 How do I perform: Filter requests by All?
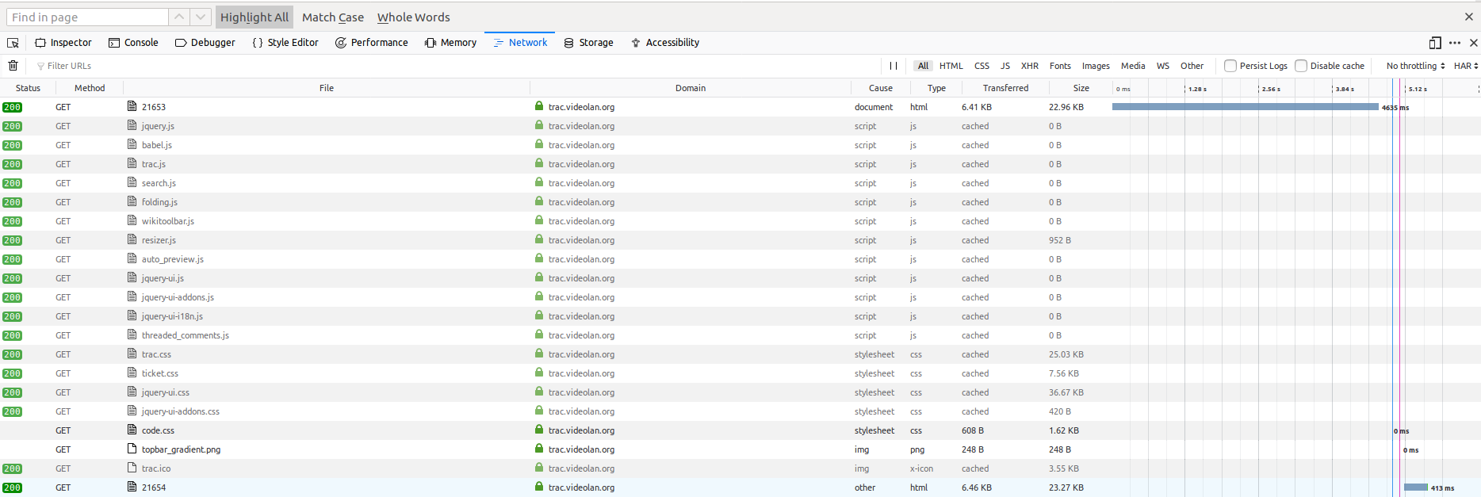(x=923, y=66)
